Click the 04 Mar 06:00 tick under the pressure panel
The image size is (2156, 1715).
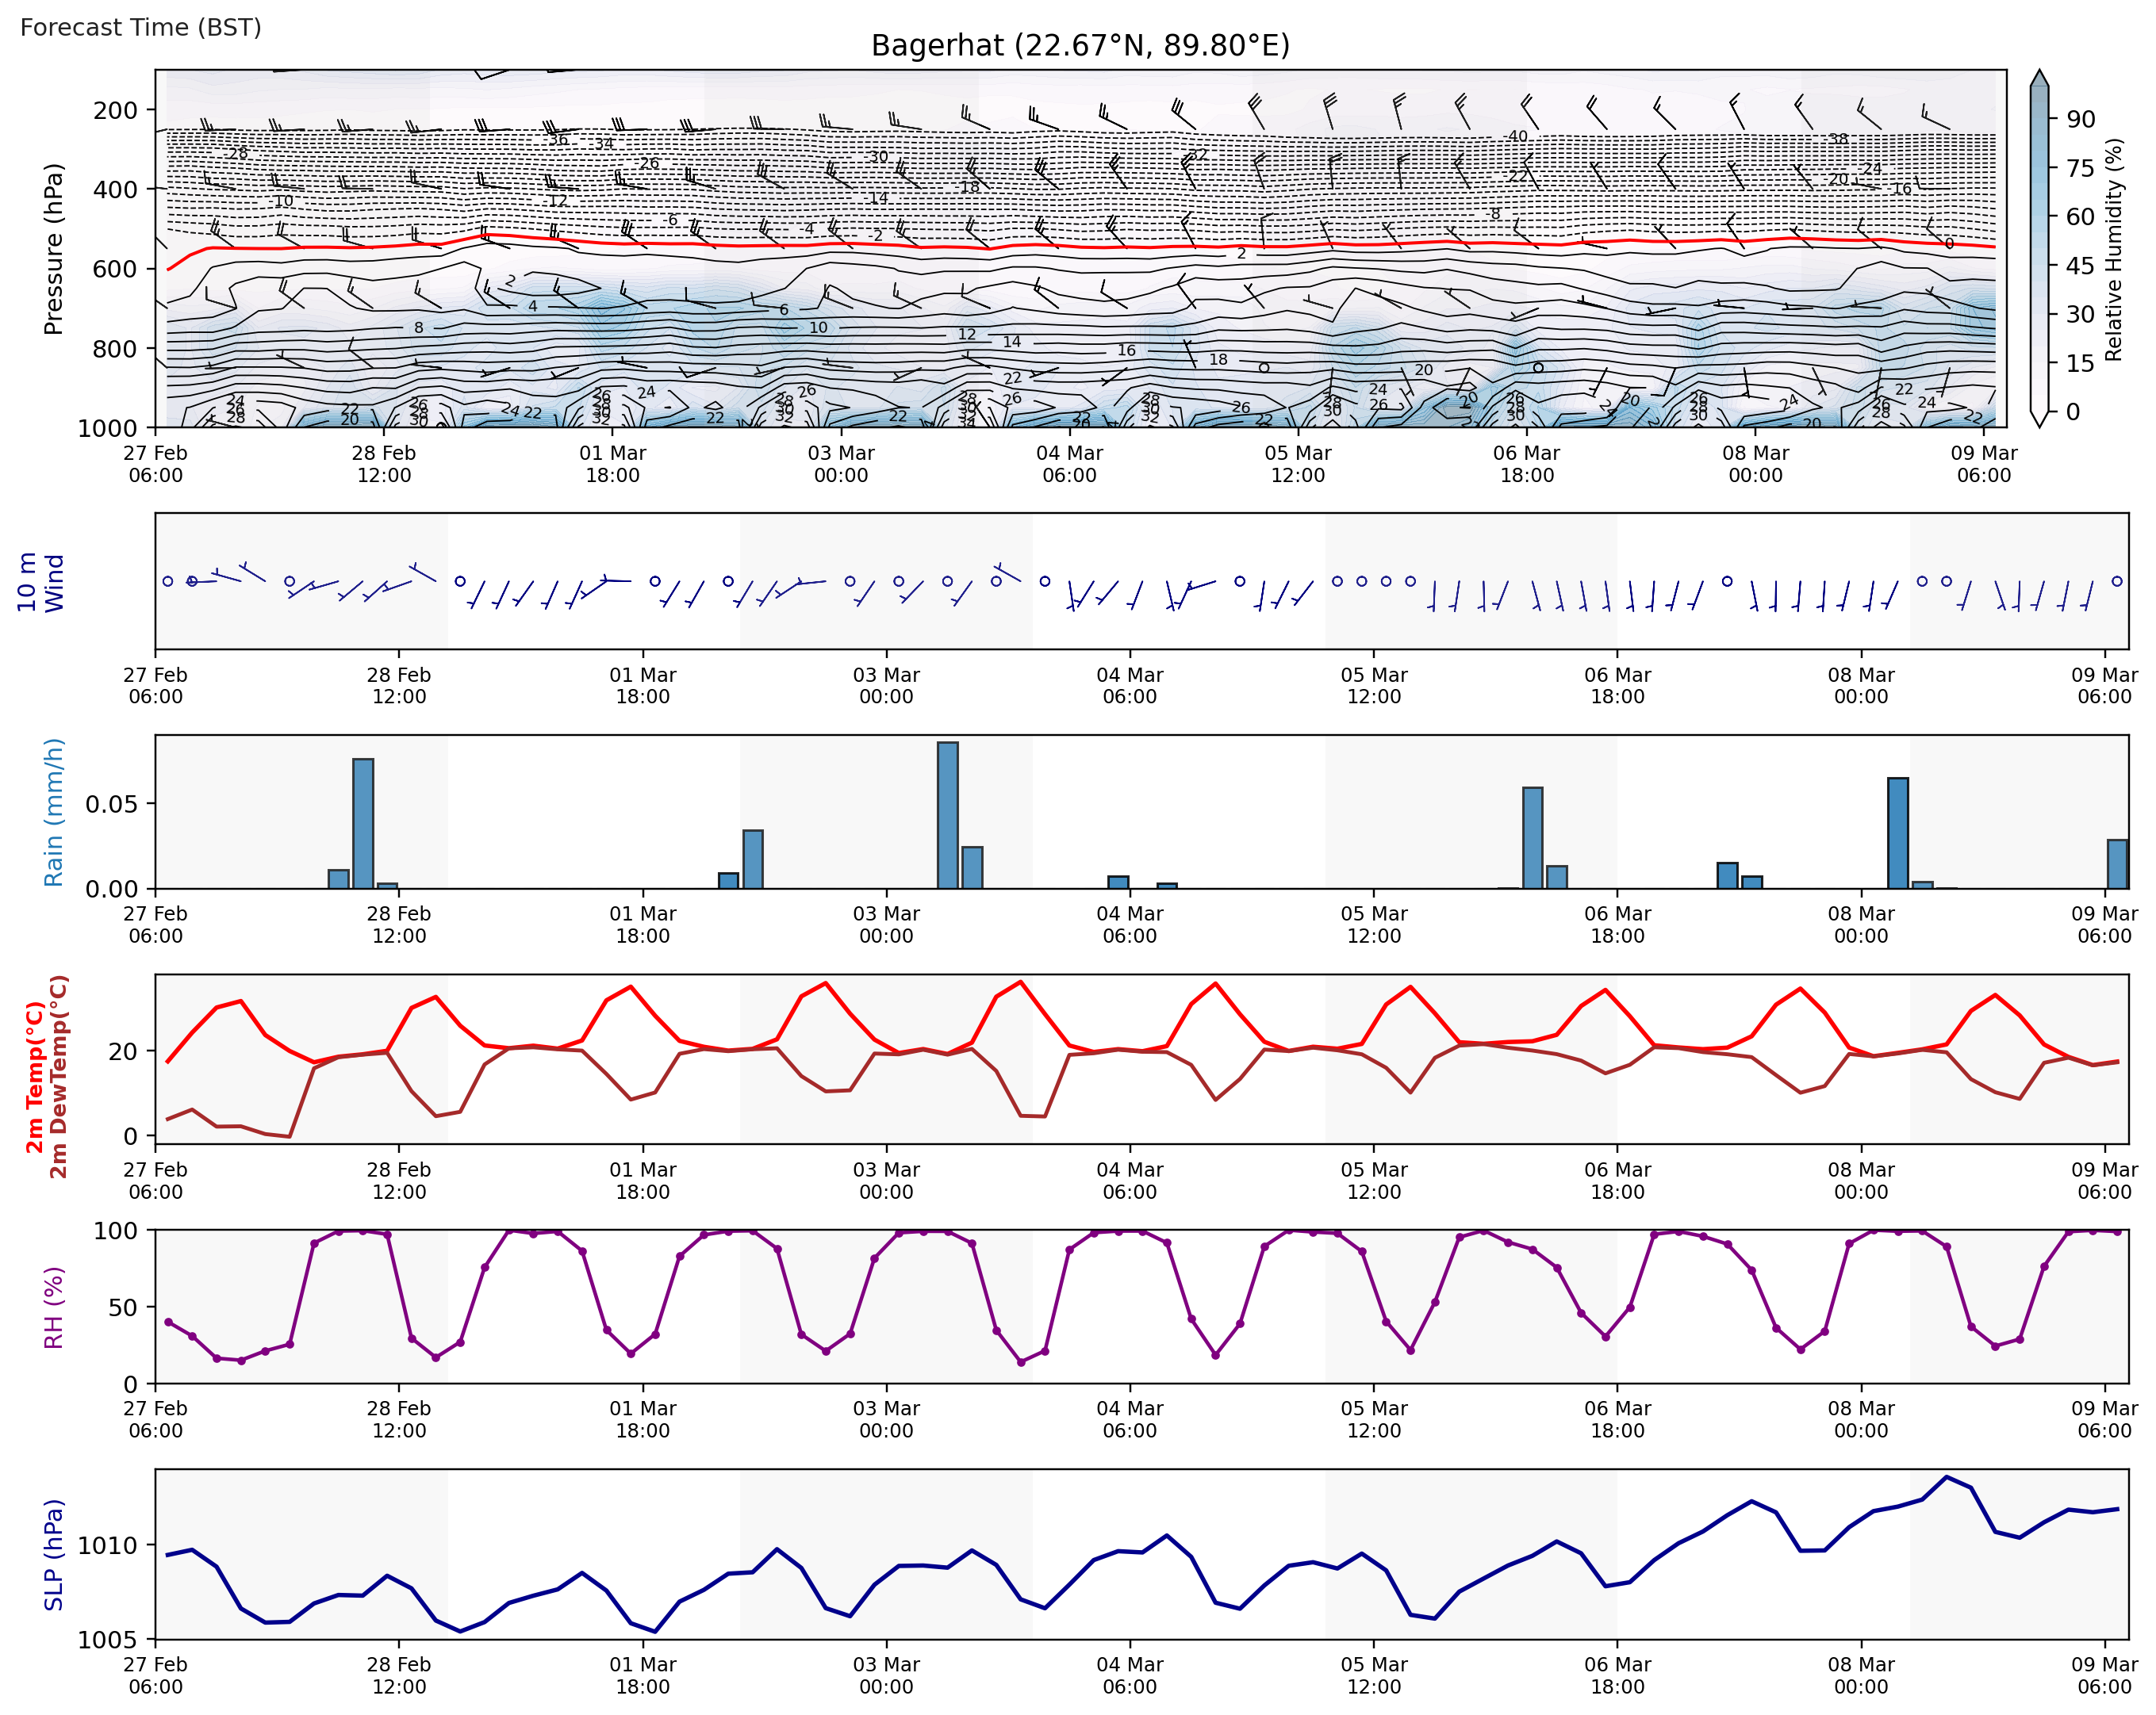pyautogui.click(x=1069, y=464)
